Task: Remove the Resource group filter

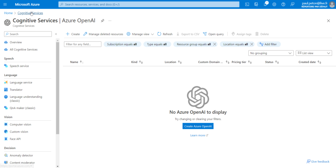Action: (x=215, y=44)
